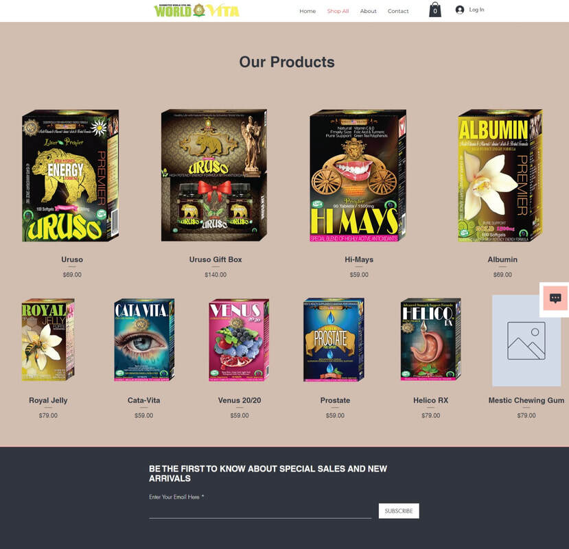Viewport: 569px width, 549px height.
Task: Go to the Home menu item
Action: click(307, 11)
